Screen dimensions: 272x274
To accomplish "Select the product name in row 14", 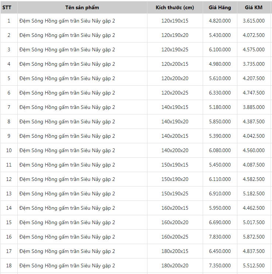I will [67, 208].
